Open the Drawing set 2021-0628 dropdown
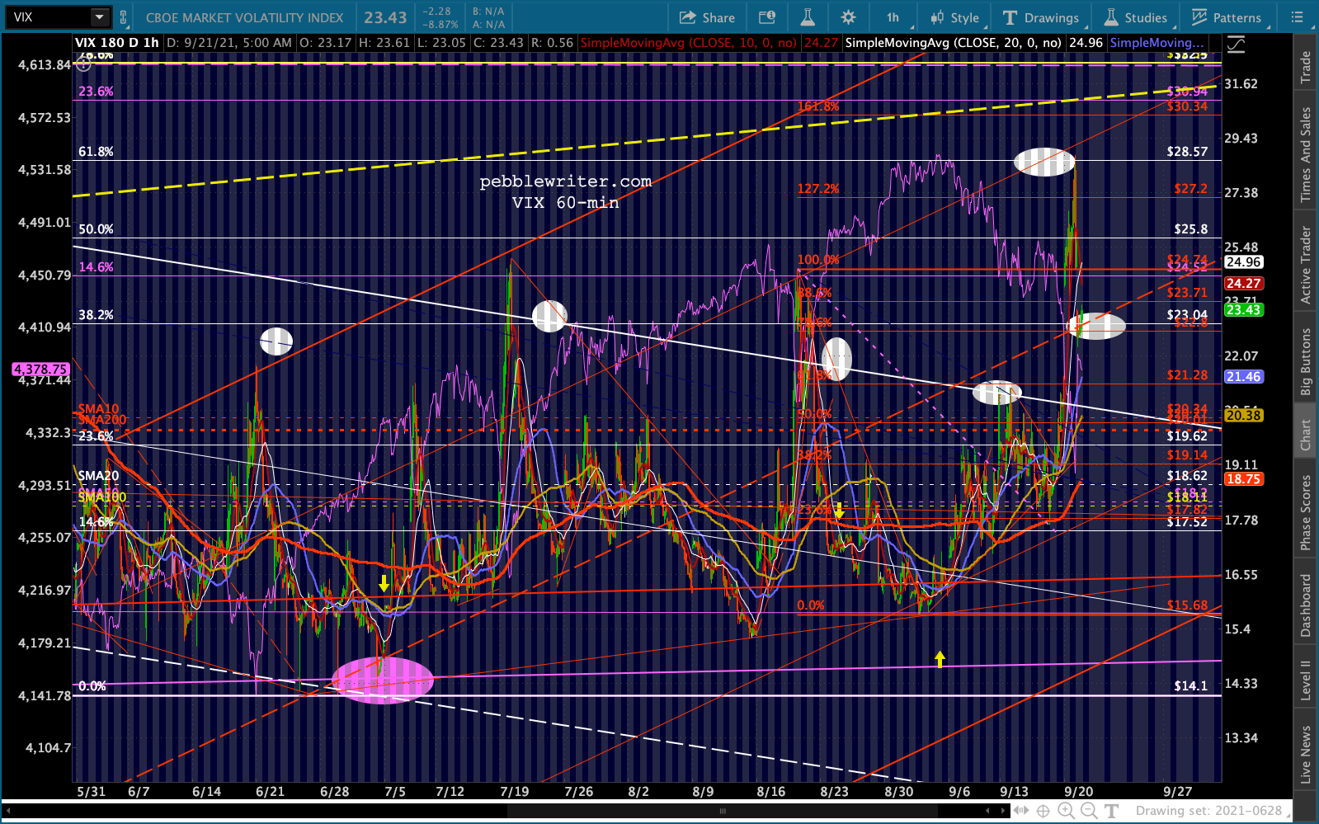 coord(1209,811)
